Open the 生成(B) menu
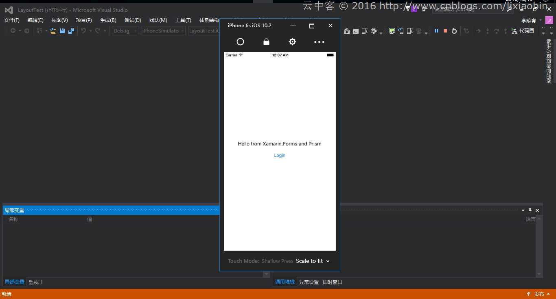This screenshot has height=299, width=556. point(108,20)
